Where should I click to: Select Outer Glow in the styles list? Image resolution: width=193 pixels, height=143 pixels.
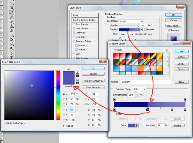[81, 33]
